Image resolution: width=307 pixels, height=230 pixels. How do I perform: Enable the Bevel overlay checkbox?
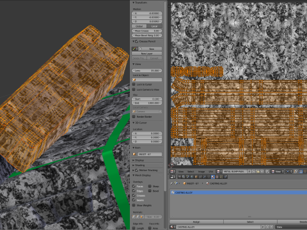(x=150, y=191)
